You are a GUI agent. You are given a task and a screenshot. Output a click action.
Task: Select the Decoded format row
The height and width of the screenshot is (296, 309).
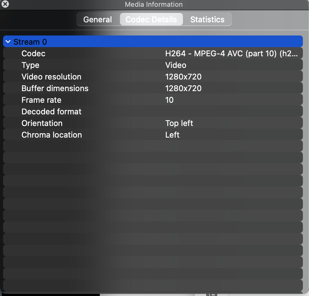pos(51,112)
